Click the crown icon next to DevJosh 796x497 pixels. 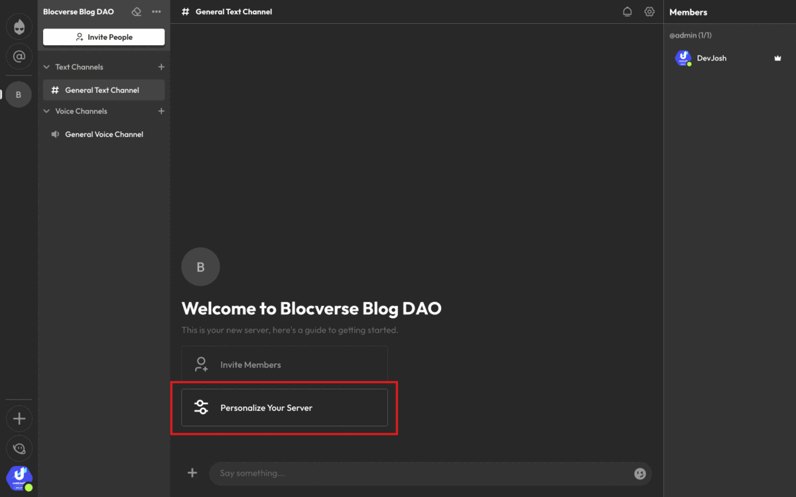point(777,58)
